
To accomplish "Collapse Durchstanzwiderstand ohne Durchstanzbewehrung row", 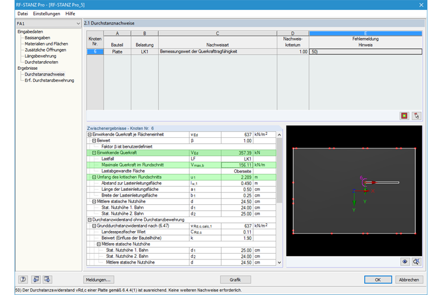I will click(x=90, y=220).
